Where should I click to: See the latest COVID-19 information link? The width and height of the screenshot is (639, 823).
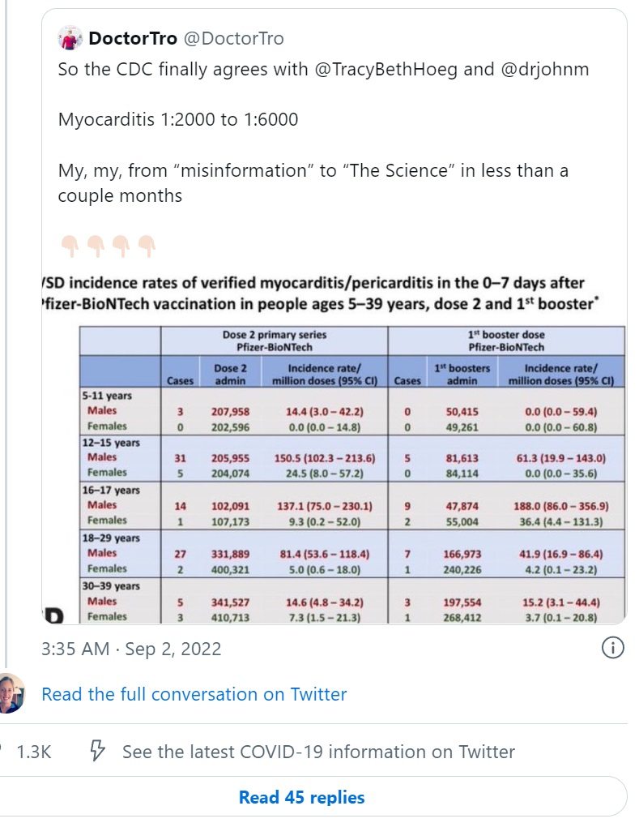[318, 752]
